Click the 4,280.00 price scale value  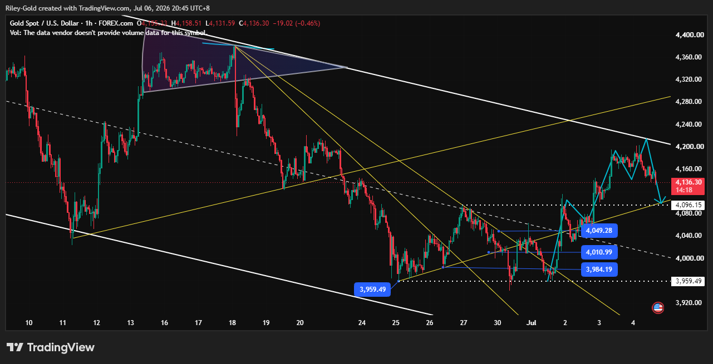[690, 102]
